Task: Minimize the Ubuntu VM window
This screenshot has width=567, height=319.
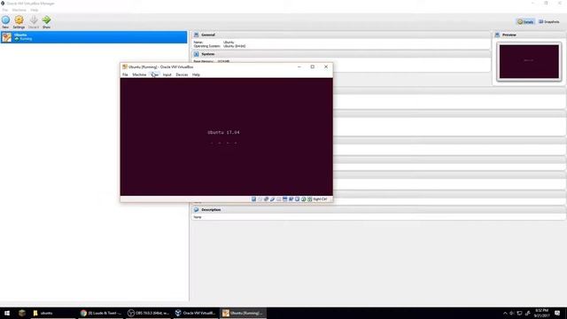Action: pyautogui.click(x=299, y=67)
